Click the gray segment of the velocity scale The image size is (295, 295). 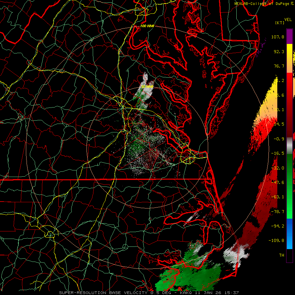click(289, 146)
